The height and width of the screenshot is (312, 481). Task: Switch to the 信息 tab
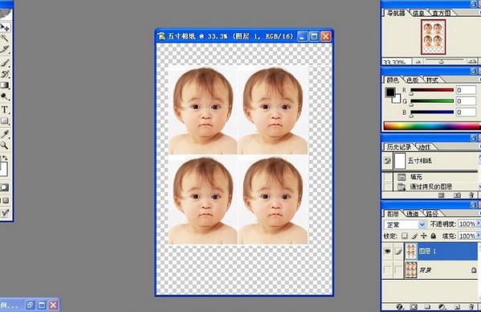pyautogui.click(x=418, y=13)
